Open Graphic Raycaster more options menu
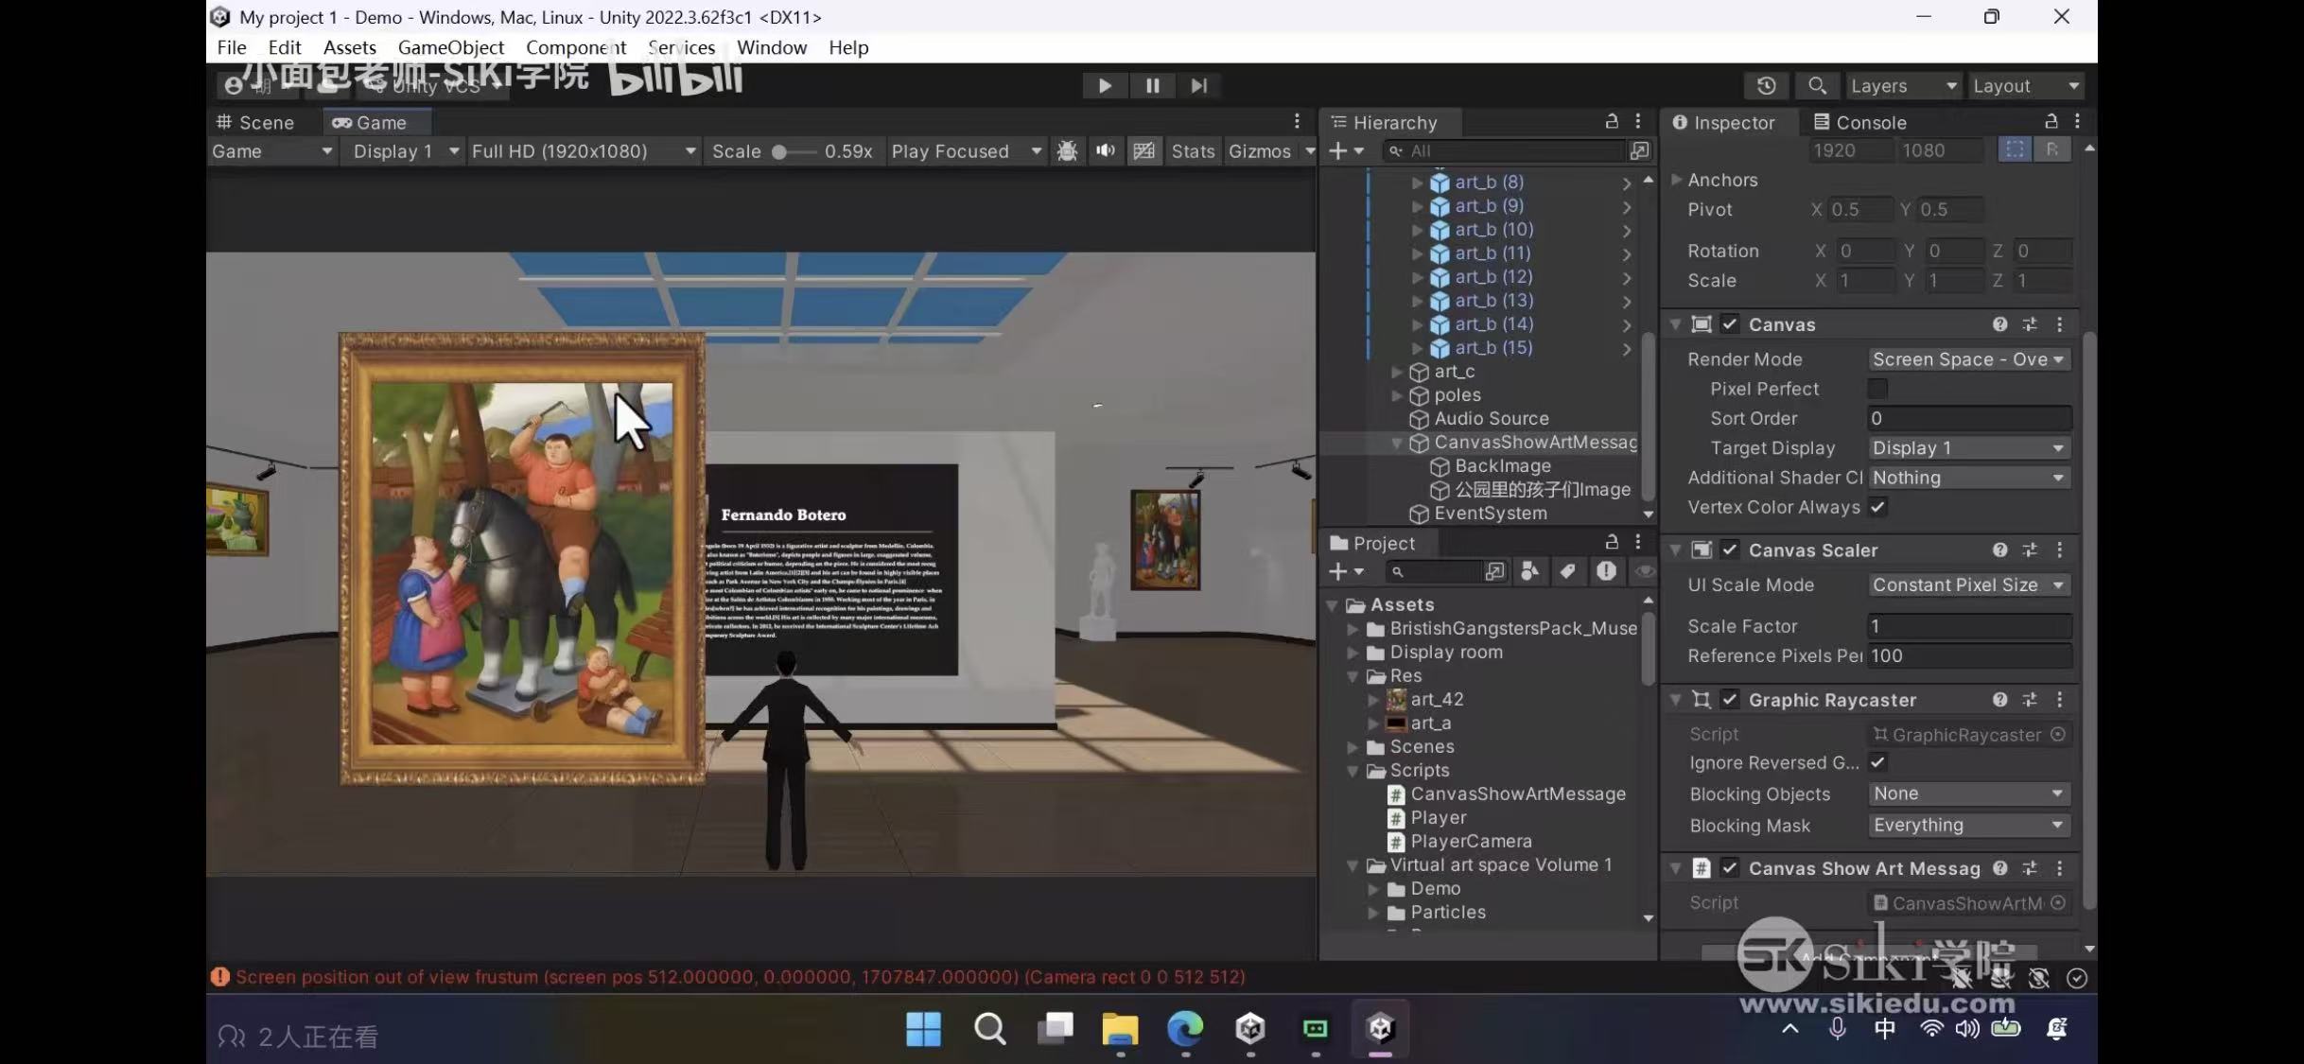This screenshot has height=1064, width=2304. pyautogui.click(x=2060, y=700)
